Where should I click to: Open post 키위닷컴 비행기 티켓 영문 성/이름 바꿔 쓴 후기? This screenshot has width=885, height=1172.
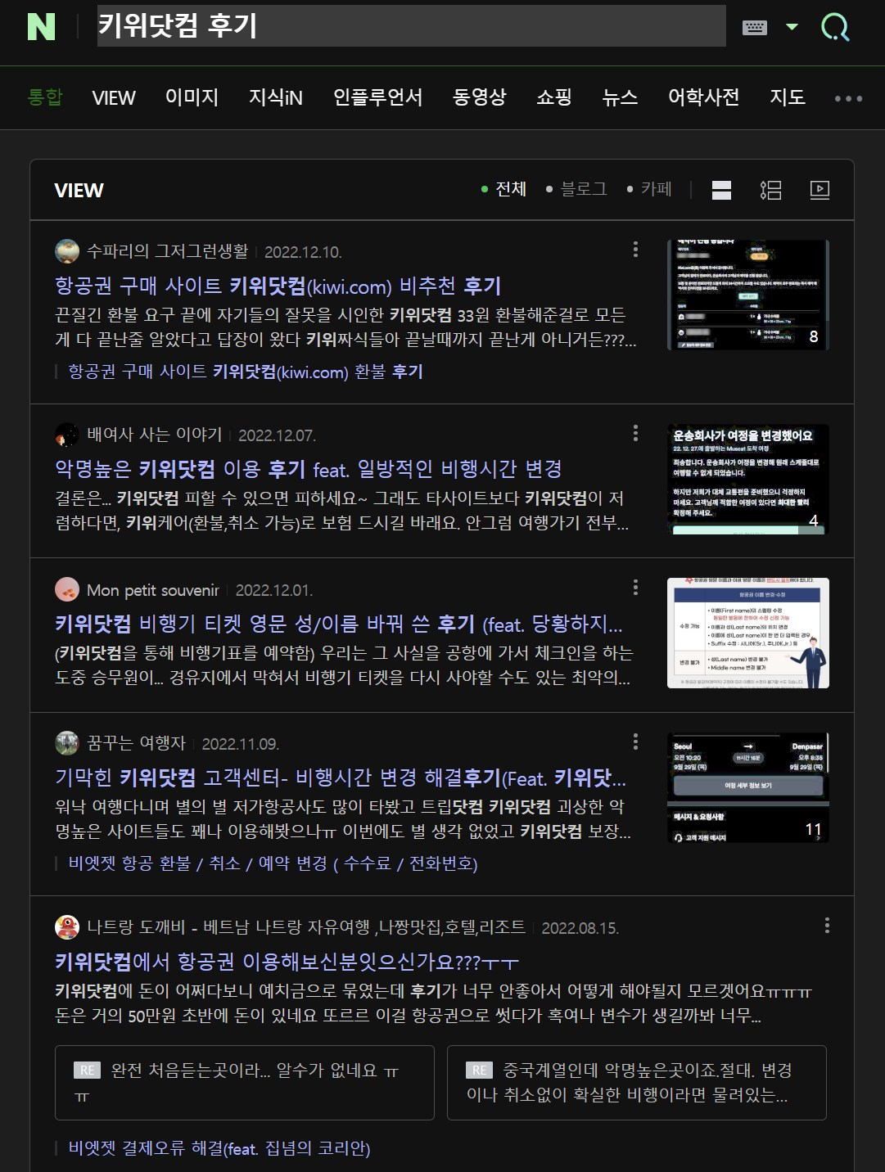coord(339,624)
